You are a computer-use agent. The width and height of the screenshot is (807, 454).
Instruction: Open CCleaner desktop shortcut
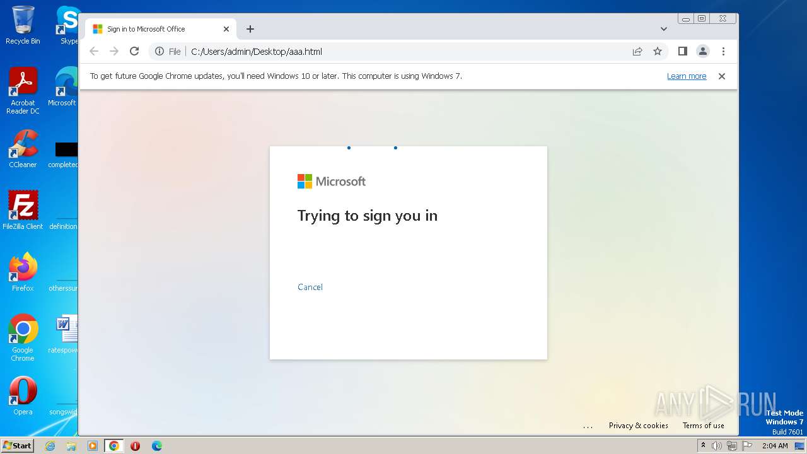coord(23,149)
